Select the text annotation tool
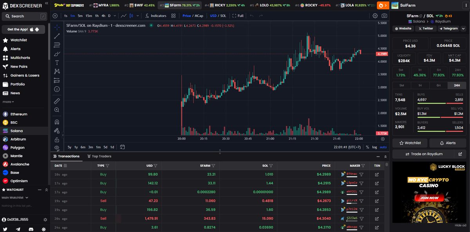 click(57, 62)
